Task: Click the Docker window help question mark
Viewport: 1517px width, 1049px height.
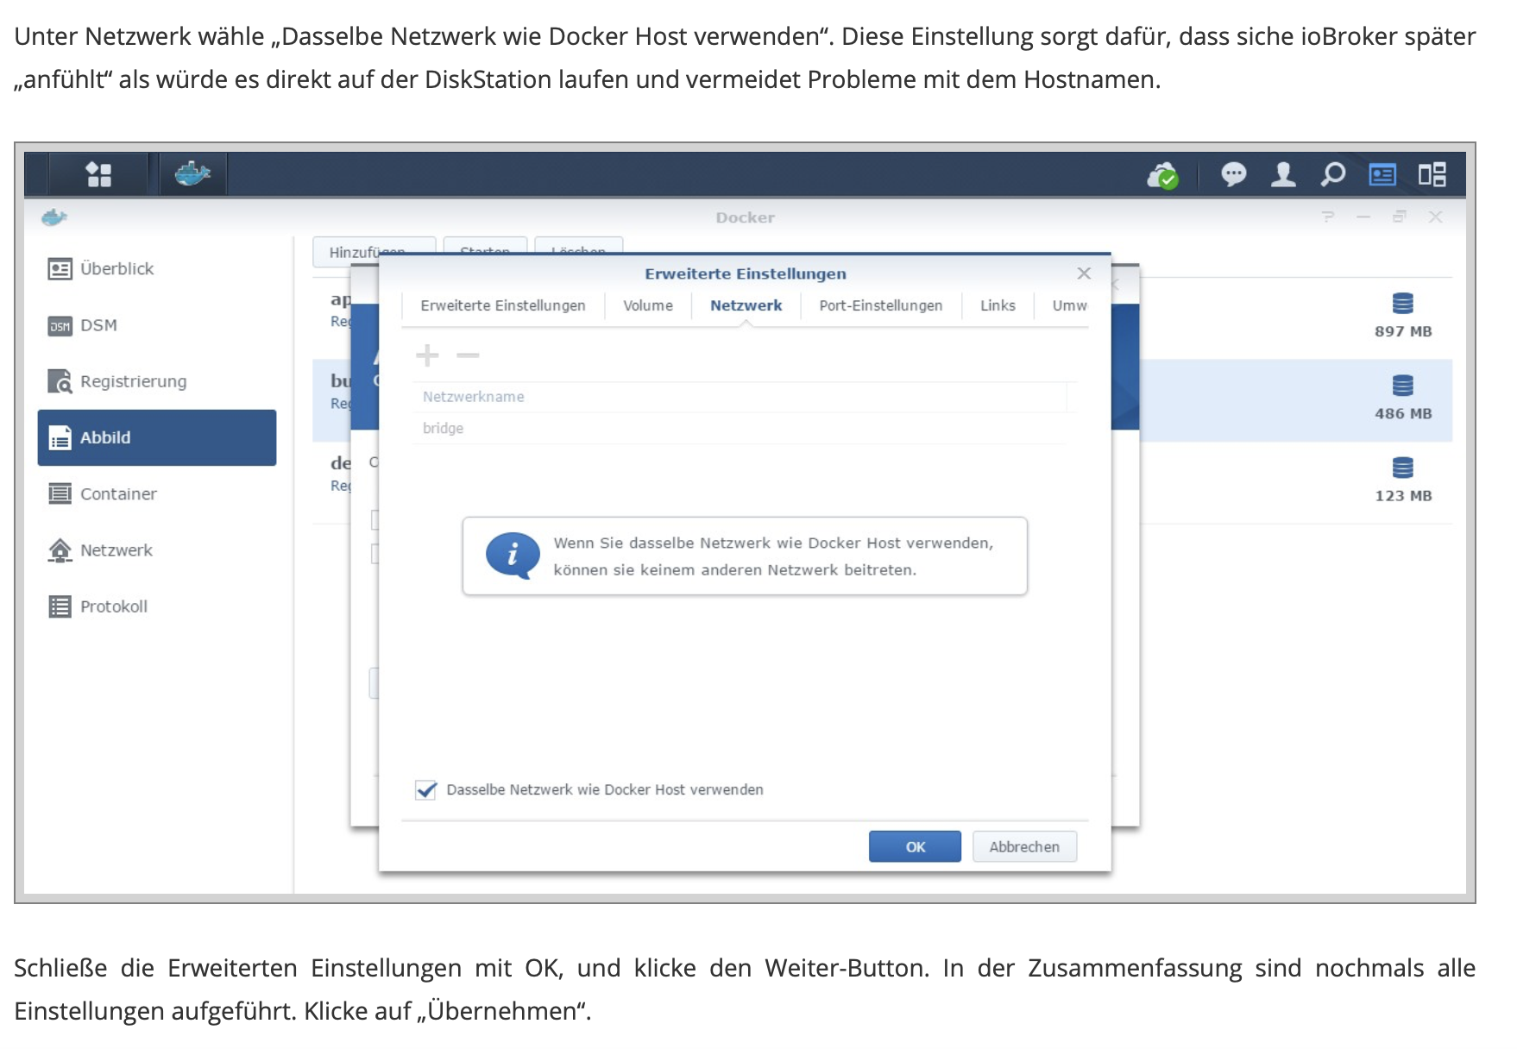Action: coord(1328,217)
